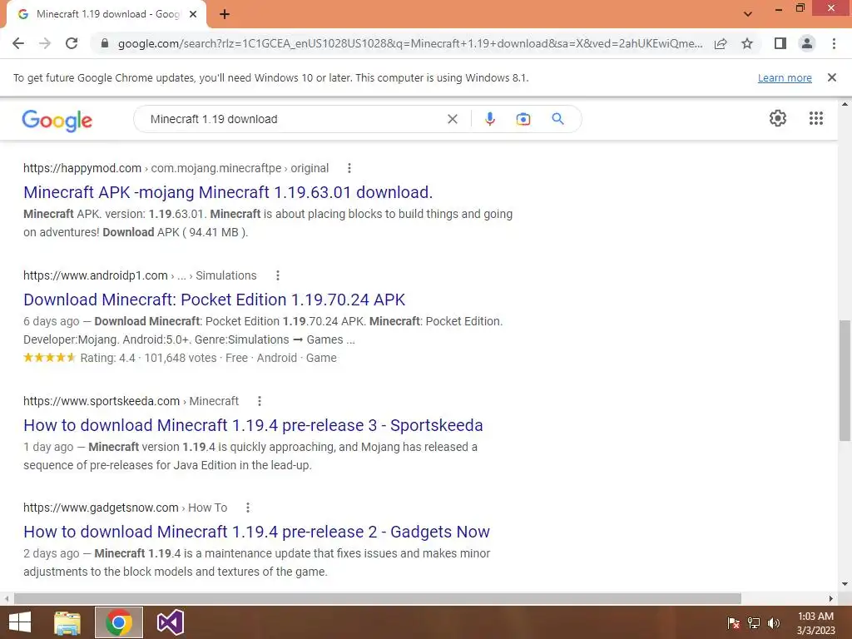Click the scroll up arrow
Viewport: 852px width, 639px height.
click(x=845, y=104)
